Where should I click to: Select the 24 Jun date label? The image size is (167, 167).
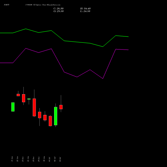click(x=28, y=159)
